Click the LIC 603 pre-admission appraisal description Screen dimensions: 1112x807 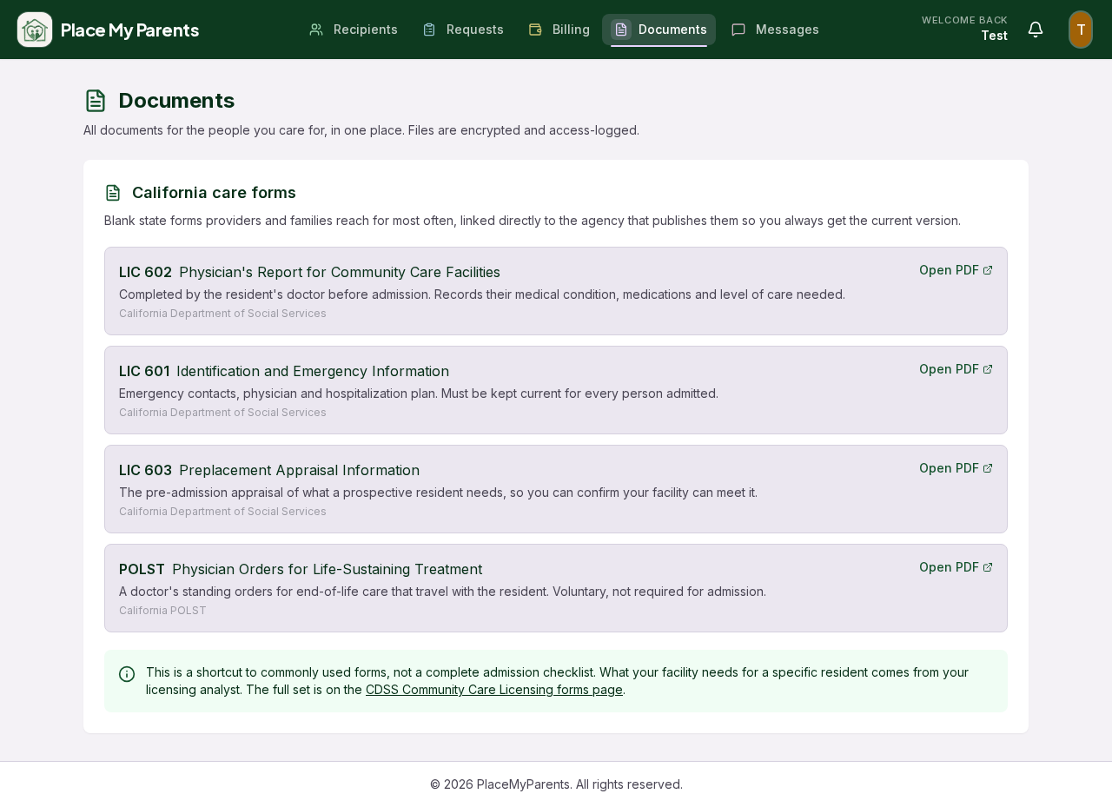[438, 493]
